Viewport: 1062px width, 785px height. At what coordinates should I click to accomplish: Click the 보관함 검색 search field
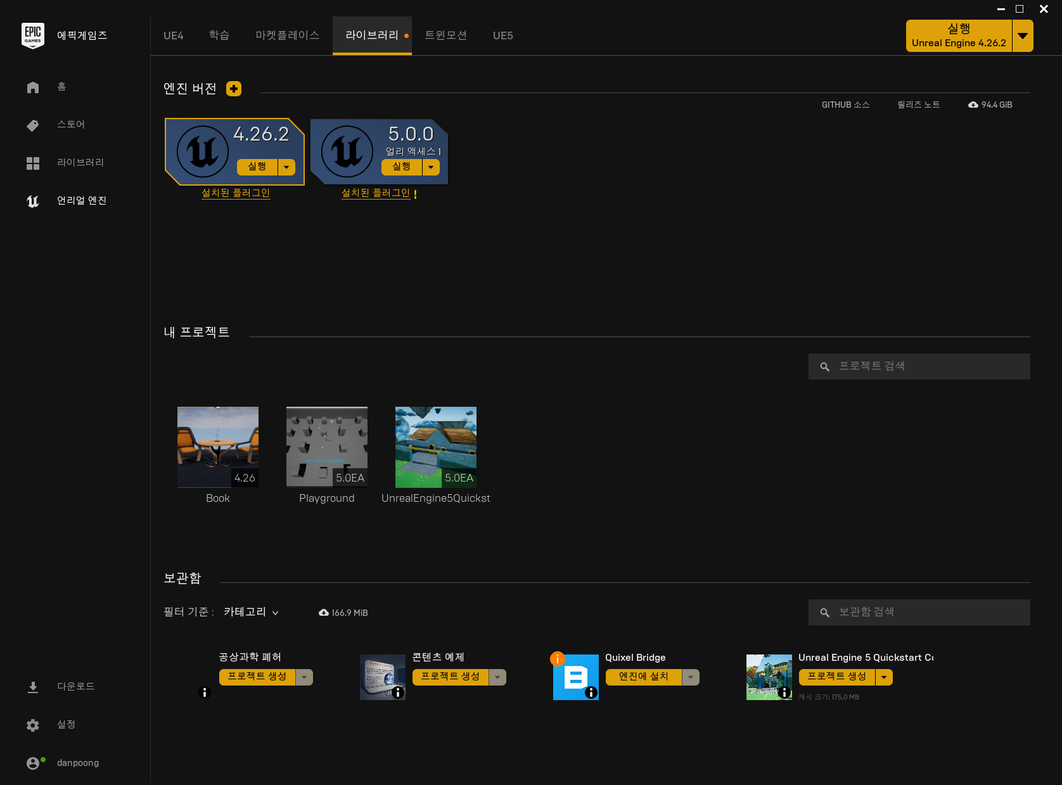(919, 612)
